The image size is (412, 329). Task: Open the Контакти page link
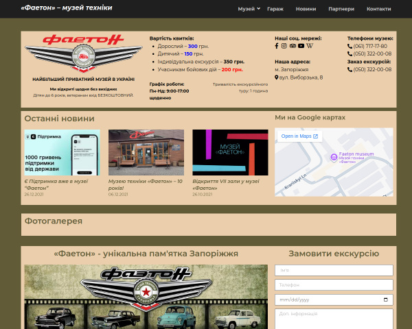click(x=378, y=9)
